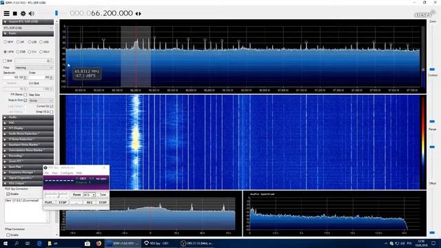Expand the FFT Display panel
Viewport: 441px width, 248px height.
[28, 128]
